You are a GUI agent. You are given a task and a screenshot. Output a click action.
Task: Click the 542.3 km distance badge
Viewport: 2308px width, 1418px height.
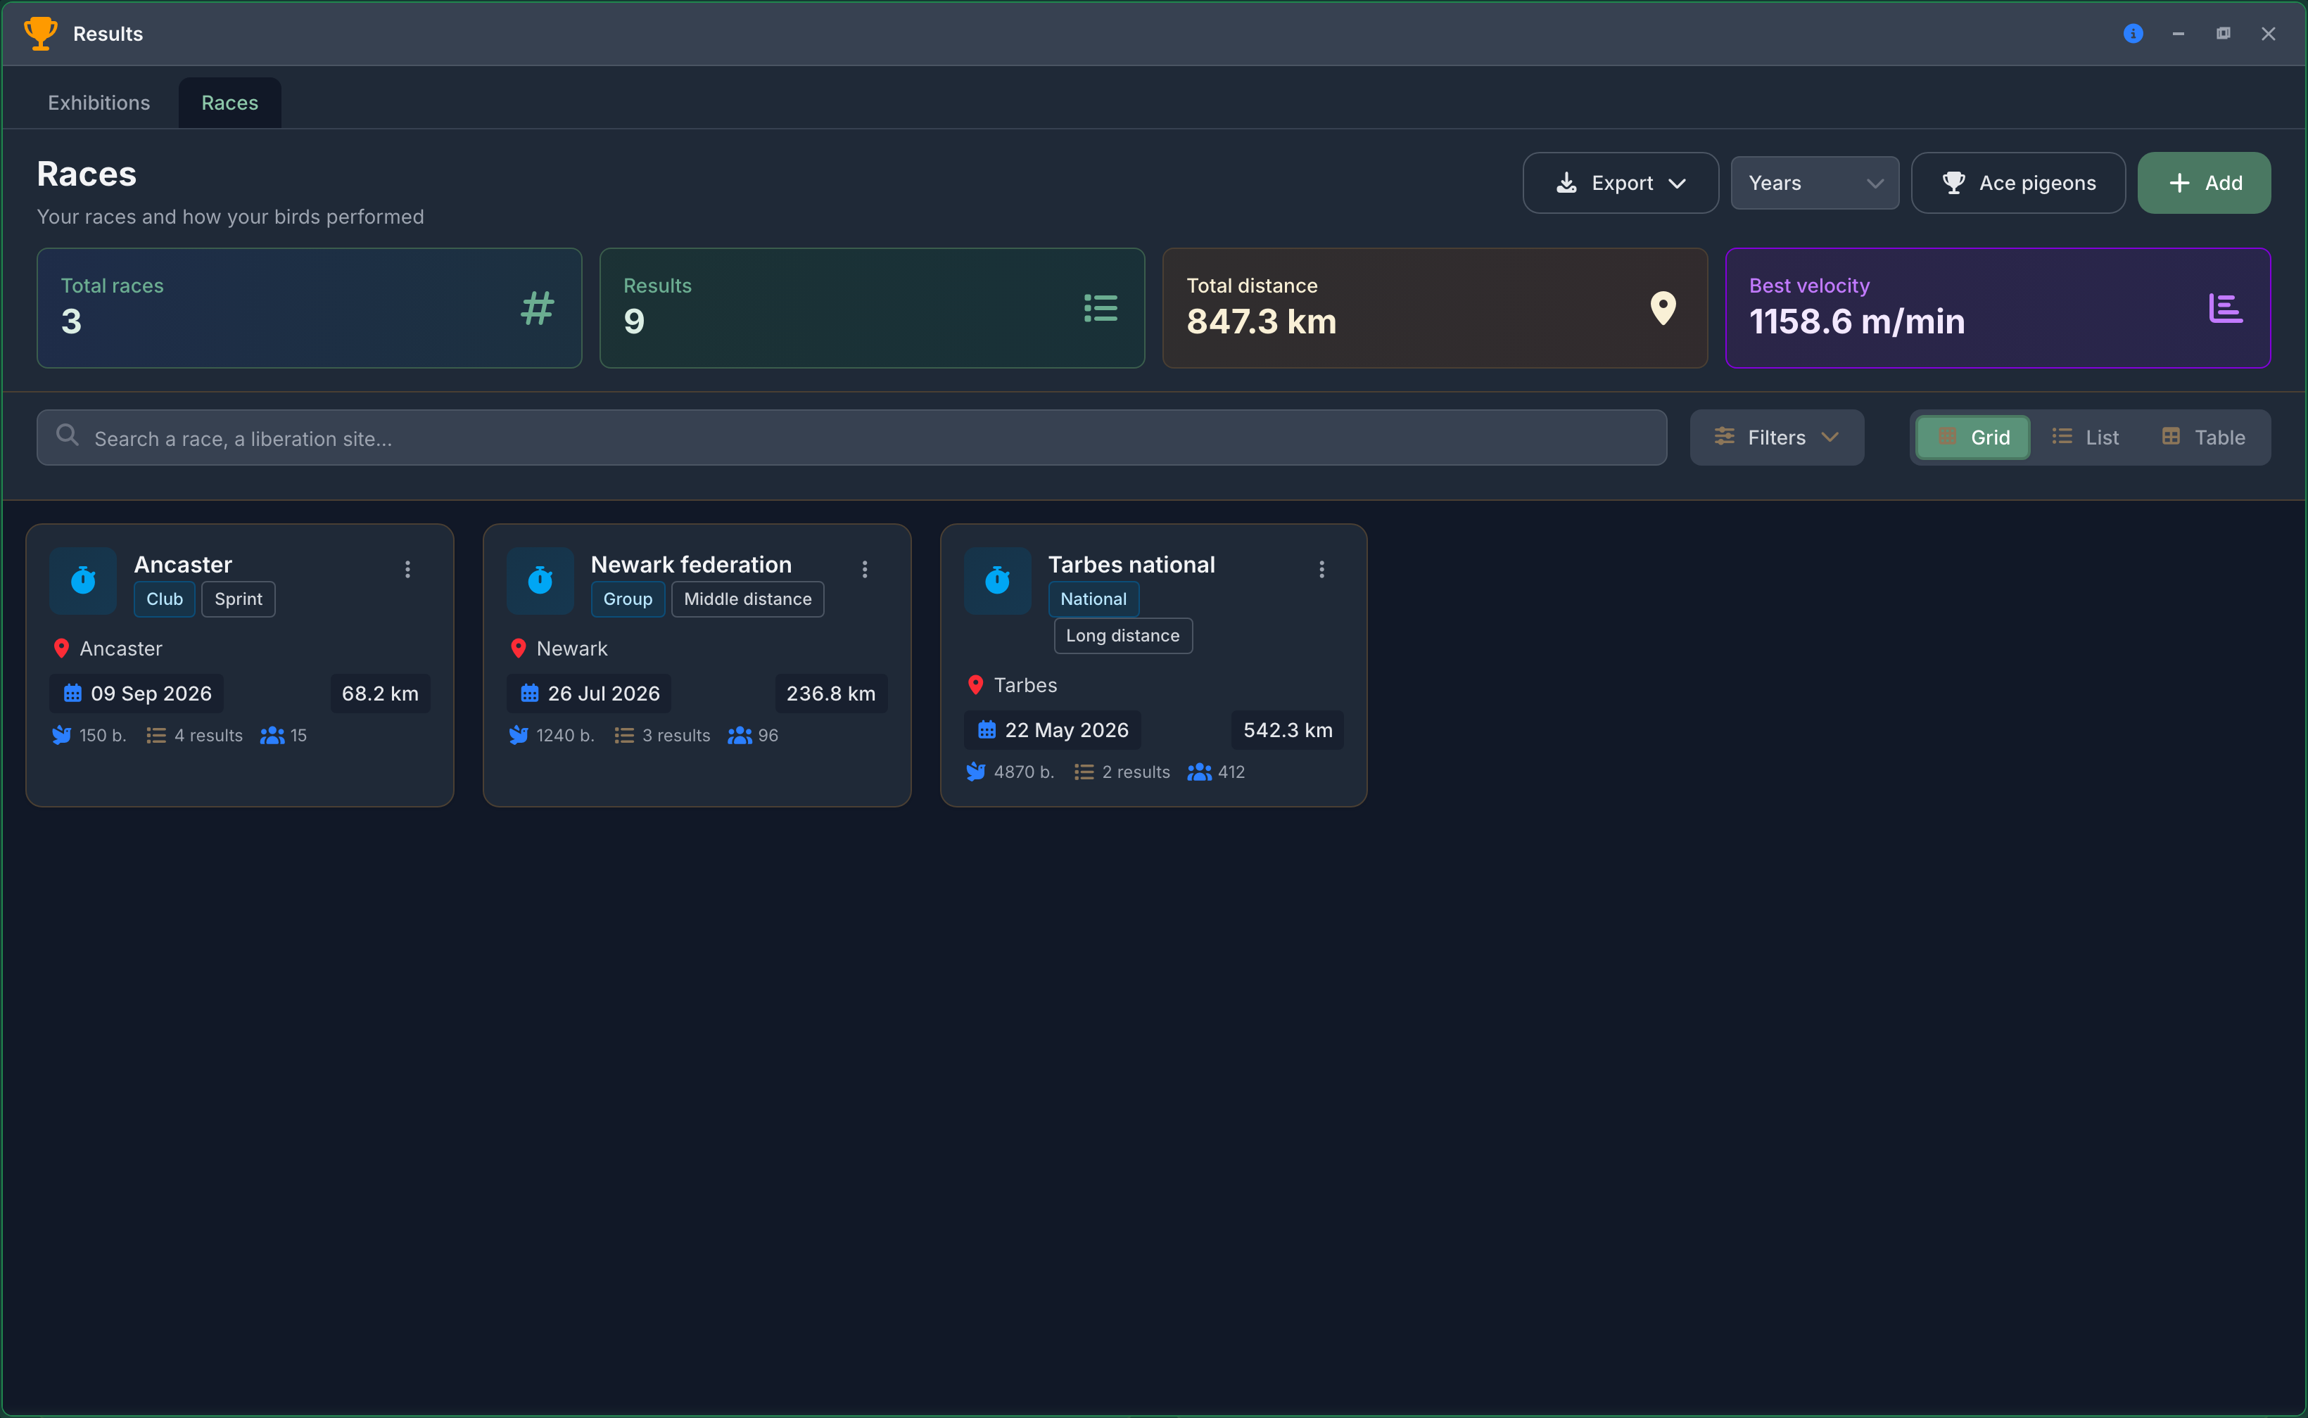point(1287,729)
